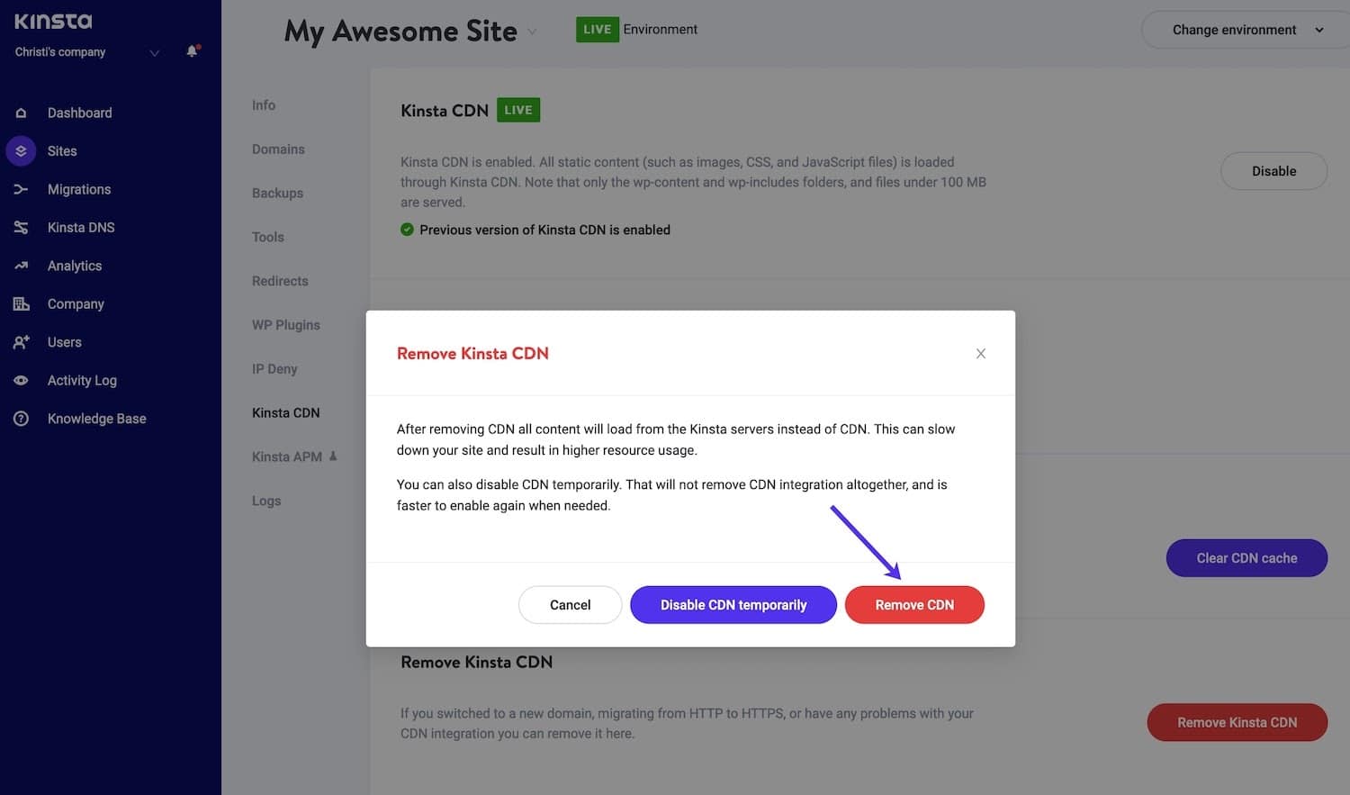Expand the Christi's company dropdown
Image resolution: width=1350 pixels, height=795 pixels.
click(x=154, y=52)
